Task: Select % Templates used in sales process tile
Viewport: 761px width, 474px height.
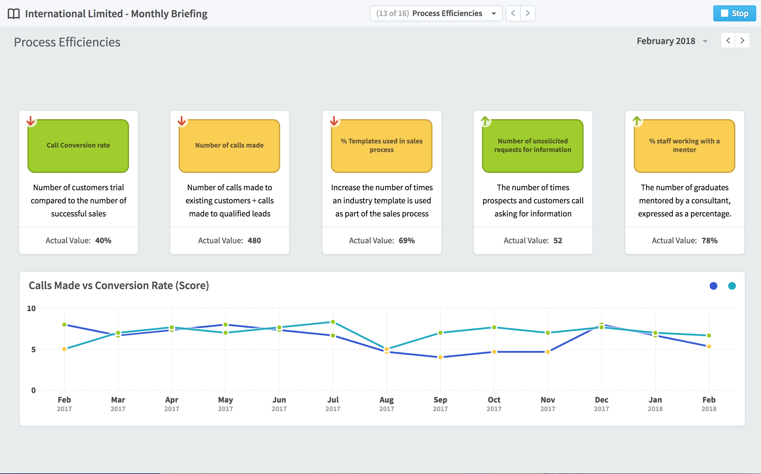Action: click(x=381, y=146)
